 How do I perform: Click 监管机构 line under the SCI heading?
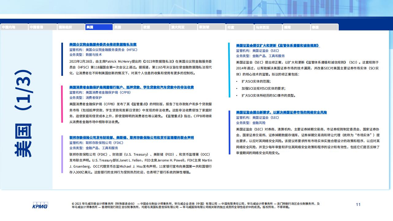(257, 51)
